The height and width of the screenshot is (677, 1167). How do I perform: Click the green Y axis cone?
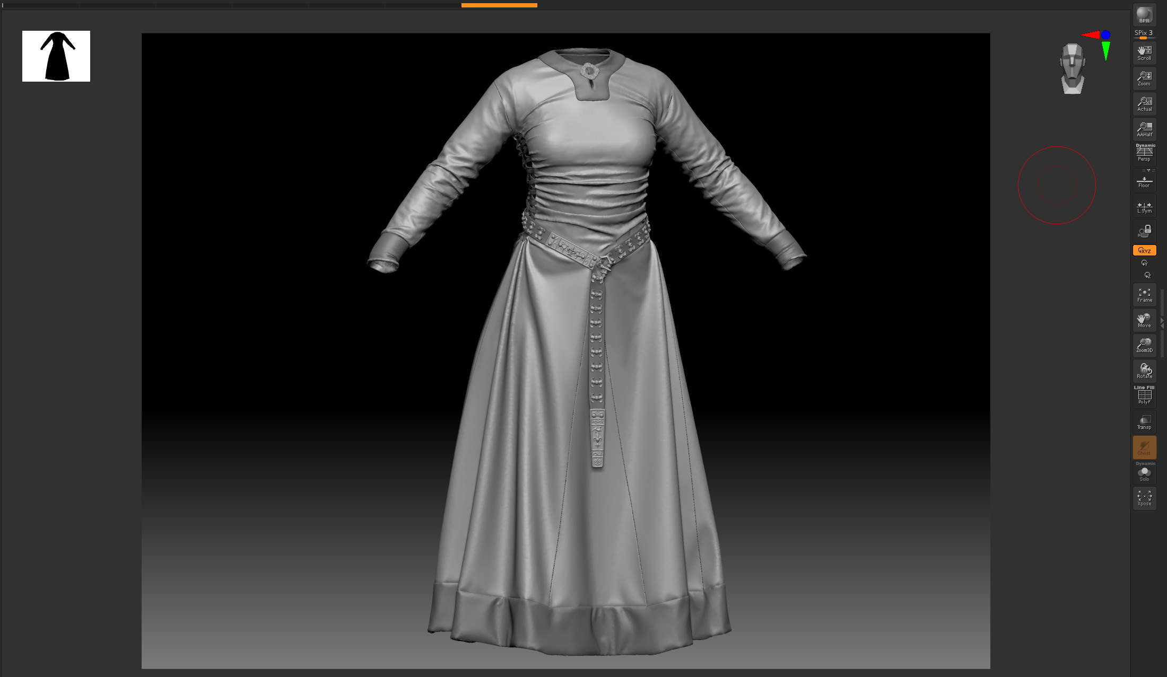(1106, 51)
